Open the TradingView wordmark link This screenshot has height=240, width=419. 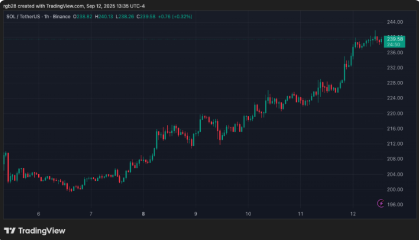(42, 230)
